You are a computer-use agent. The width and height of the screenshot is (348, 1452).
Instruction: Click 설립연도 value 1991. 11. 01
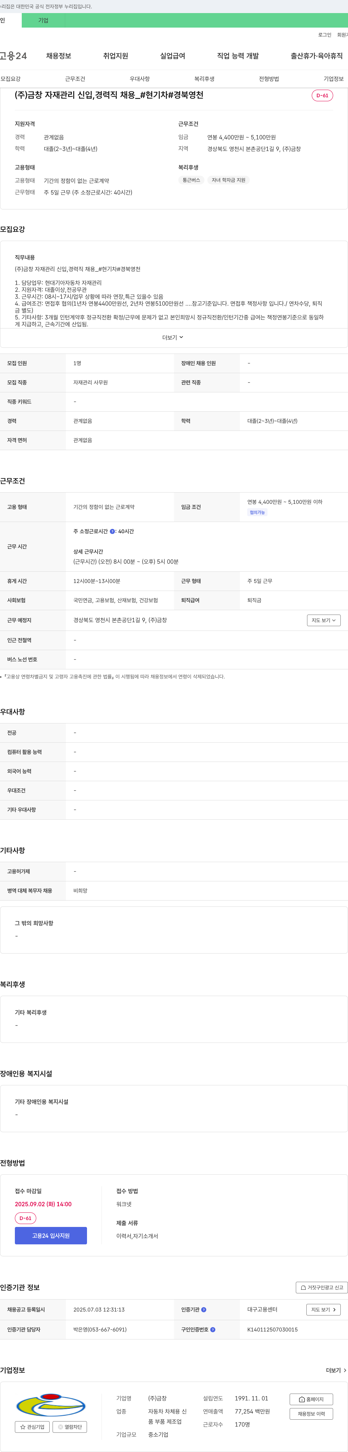(x=252, y=1398)
